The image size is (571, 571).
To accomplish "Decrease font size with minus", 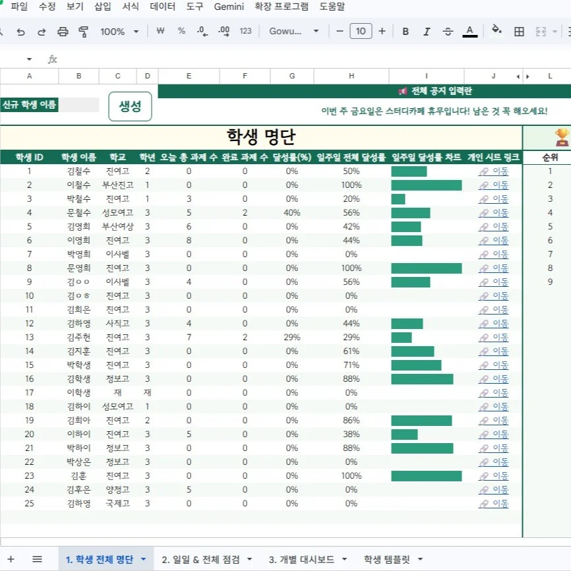I will point(340,31).
